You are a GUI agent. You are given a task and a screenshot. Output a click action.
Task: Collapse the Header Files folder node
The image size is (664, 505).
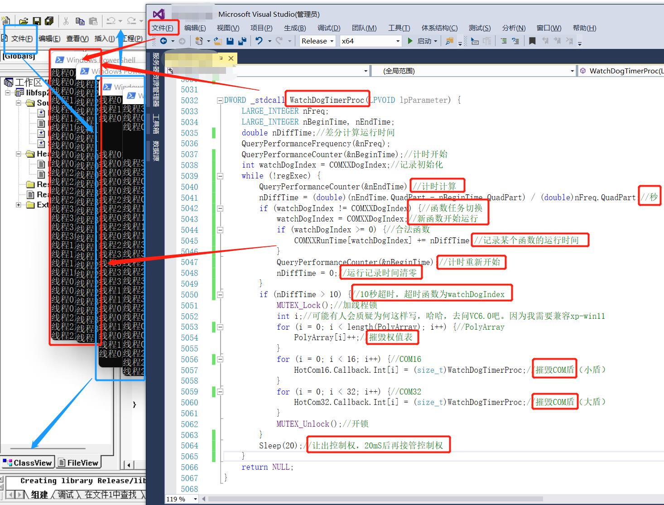(19, 154)
